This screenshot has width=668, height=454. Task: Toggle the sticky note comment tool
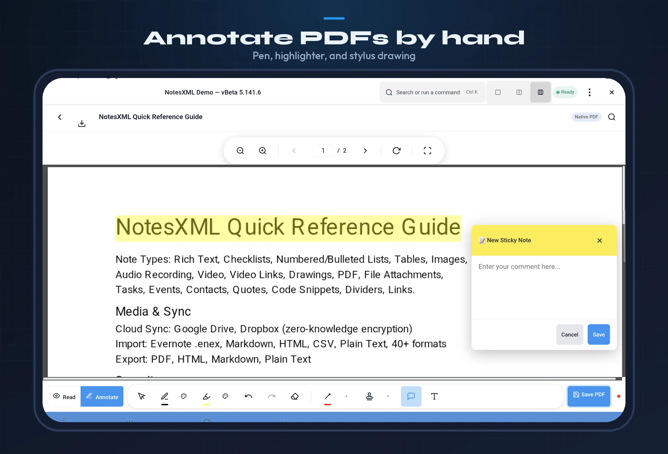pos(411,396)
